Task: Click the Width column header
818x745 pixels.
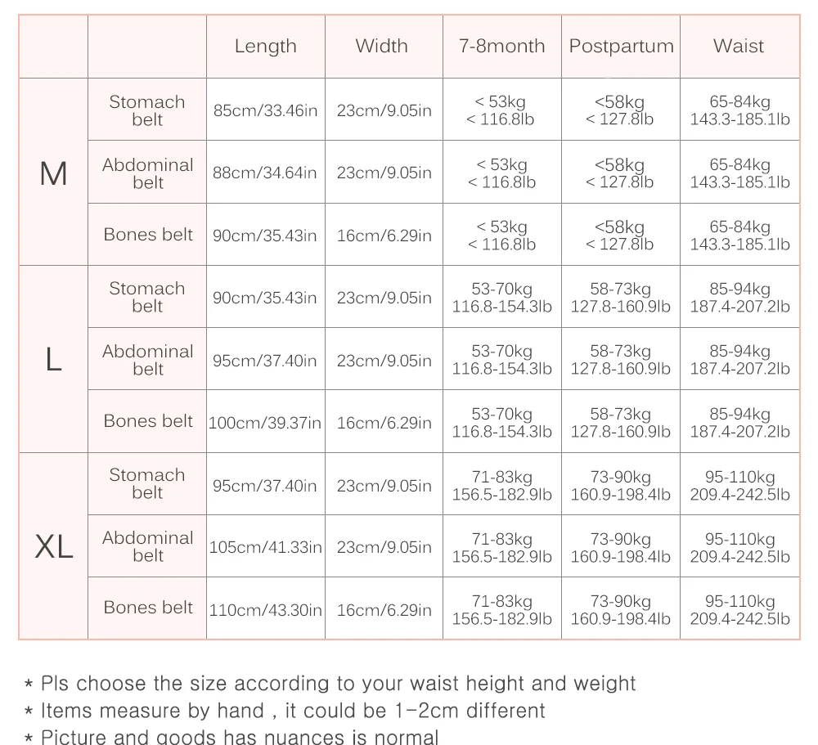Action: click(x=384, y=47)
